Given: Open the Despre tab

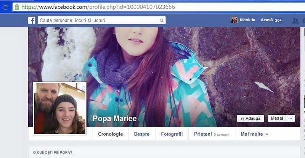Looking at the screenshot, I should 142,134.
